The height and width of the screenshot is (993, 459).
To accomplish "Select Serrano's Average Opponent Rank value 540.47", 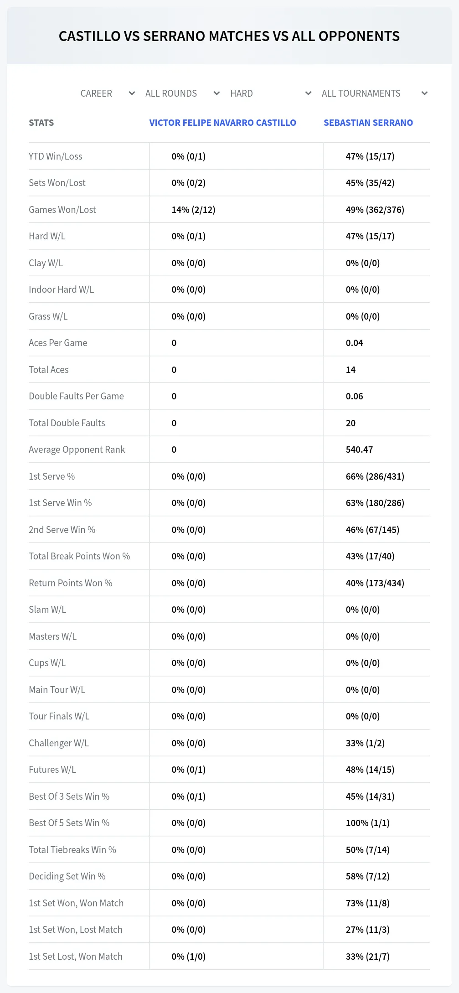I will 359,450.
